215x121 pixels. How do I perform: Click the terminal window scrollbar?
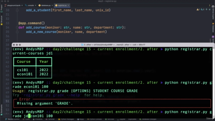214,82
